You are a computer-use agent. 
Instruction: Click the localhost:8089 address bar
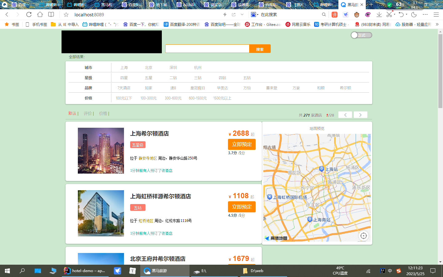coord(89,14)
